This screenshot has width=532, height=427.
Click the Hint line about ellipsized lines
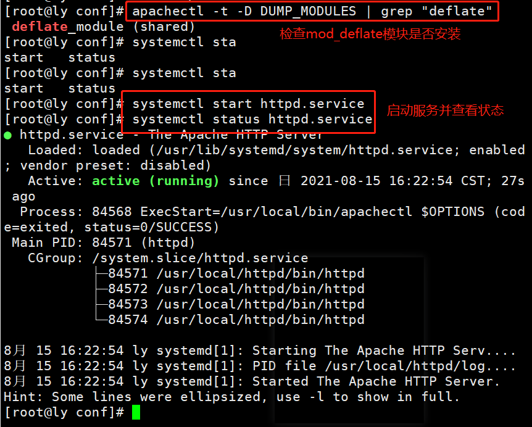click(x=231, y=397)
